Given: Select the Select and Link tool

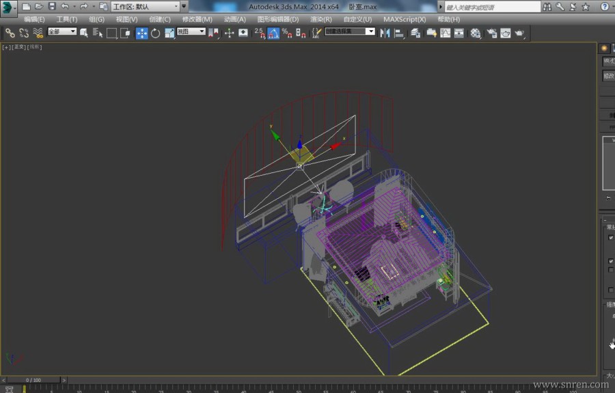Looking at the screenshot, I should pyautogui.click(x=10, y=33).
